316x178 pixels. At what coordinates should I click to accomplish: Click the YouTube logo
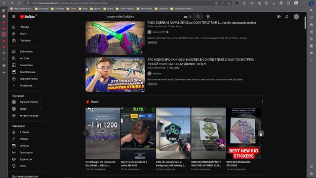28,17
